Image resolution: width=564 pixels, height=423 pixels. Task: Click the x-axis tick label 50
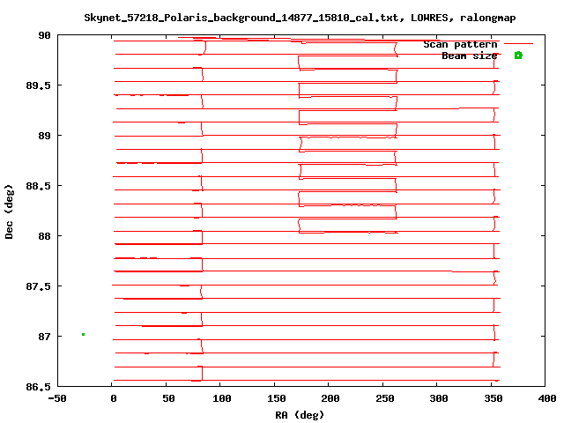tap(168, 398)
